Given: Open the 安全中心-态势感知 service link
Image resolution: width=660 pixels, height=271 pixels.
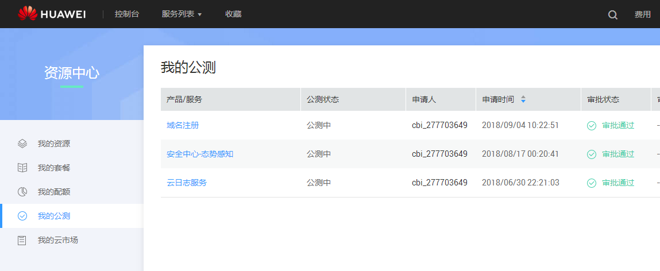Looking at the screenshot, I should tap(200, 154).
